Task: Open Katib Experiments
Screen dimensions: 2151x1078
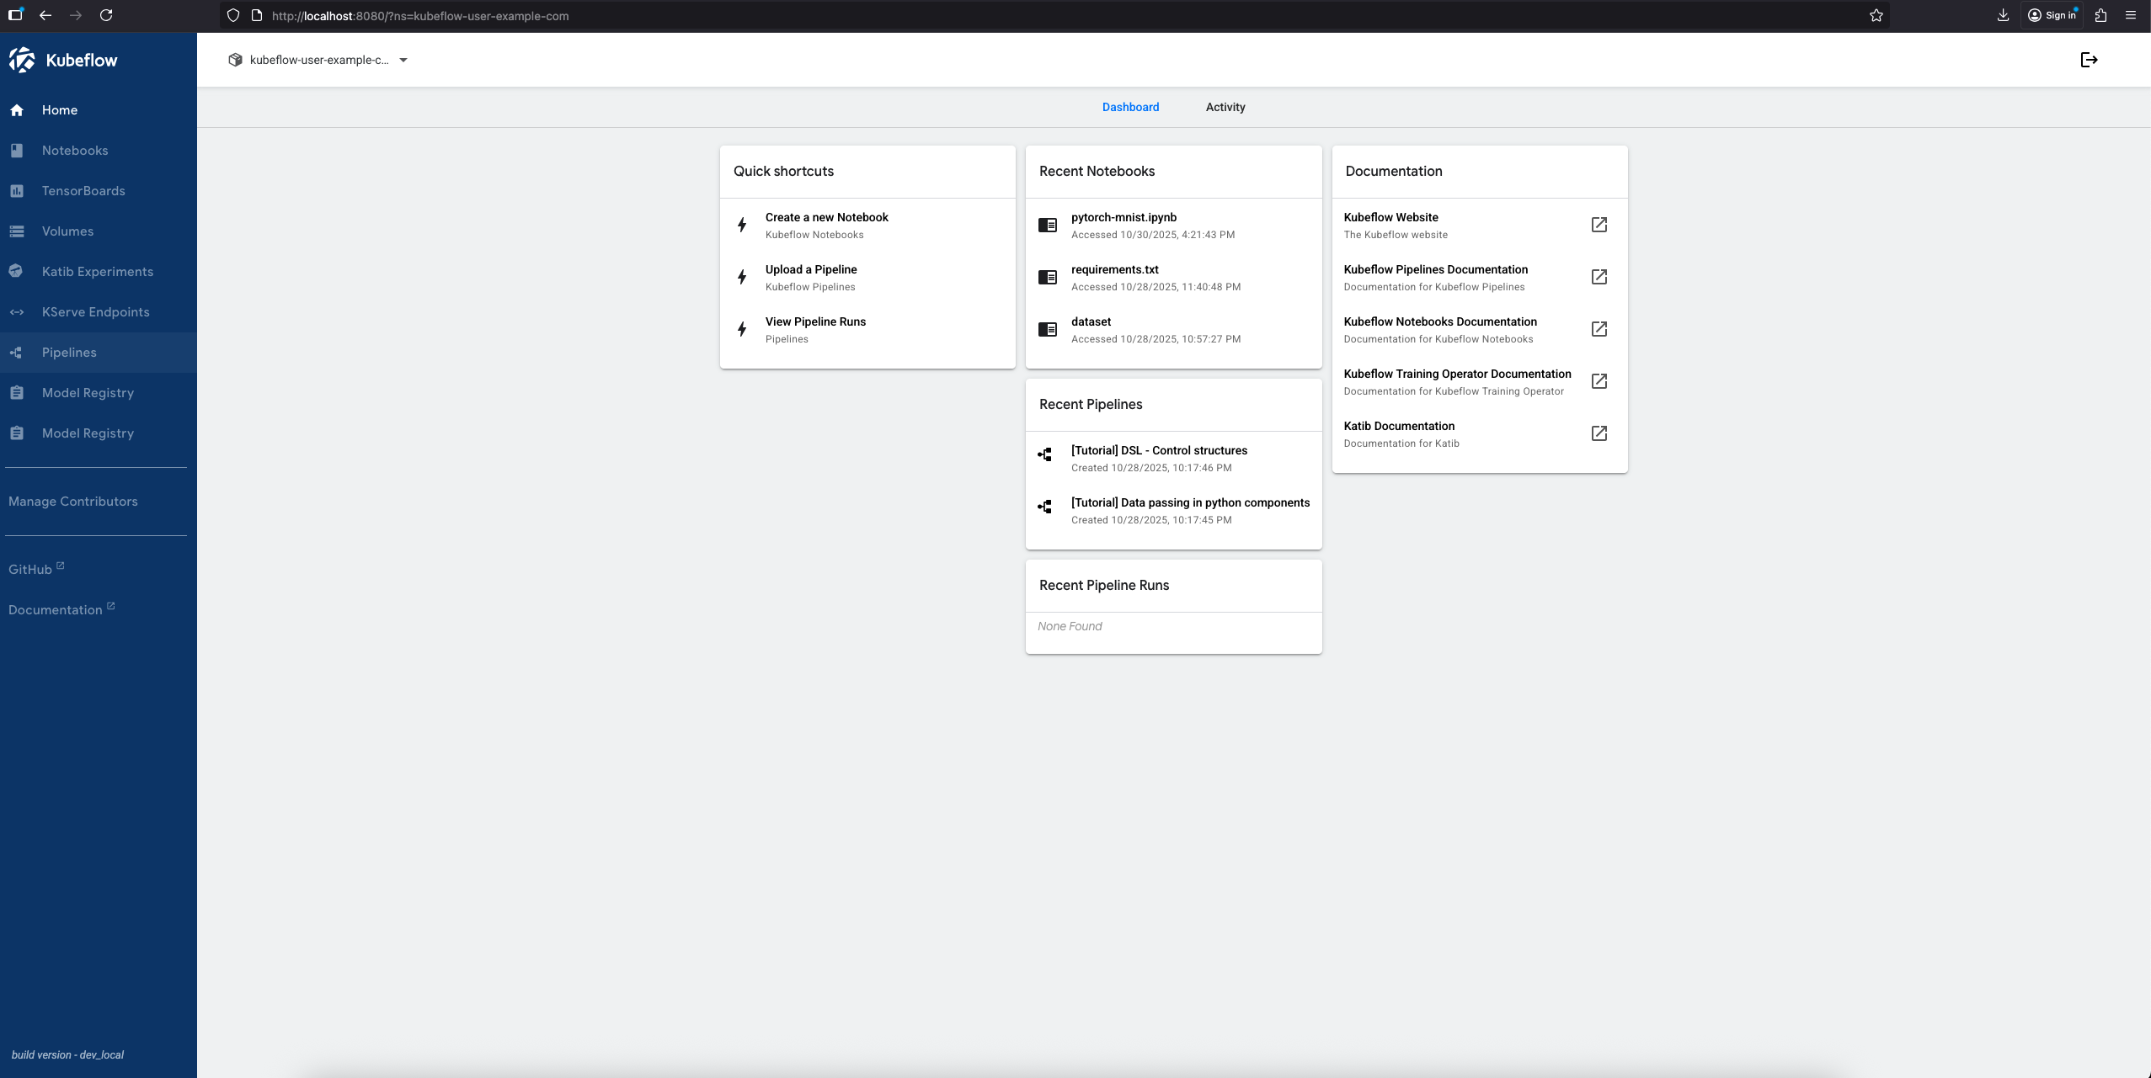Action: [97, 271]
